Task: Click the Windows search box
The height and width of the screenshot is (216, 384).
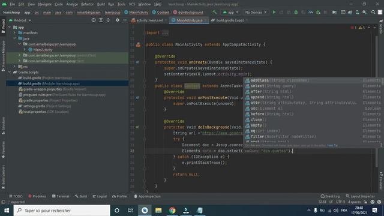Action: click(x=62, y=211)
